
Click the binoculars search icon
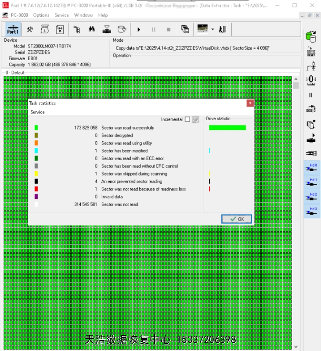click(x=92, y=29)
